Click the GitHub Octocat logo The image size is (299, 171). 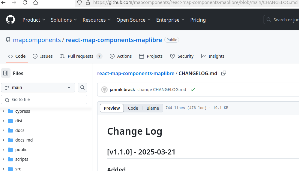pos(10,20)
